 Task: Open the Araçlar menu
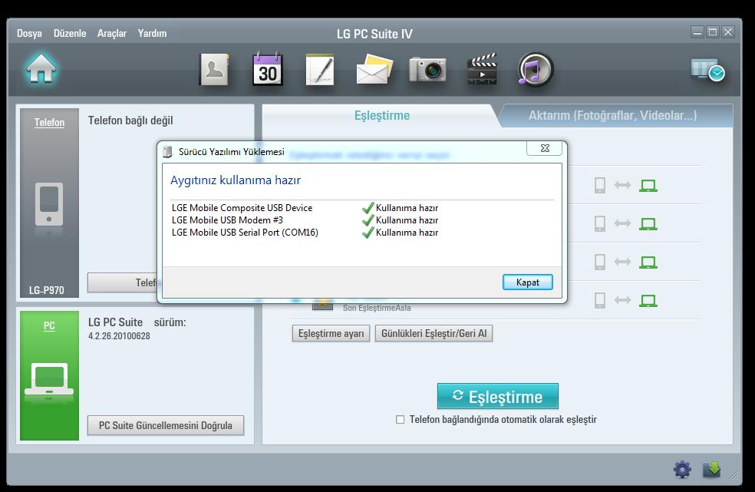[112, 33]
